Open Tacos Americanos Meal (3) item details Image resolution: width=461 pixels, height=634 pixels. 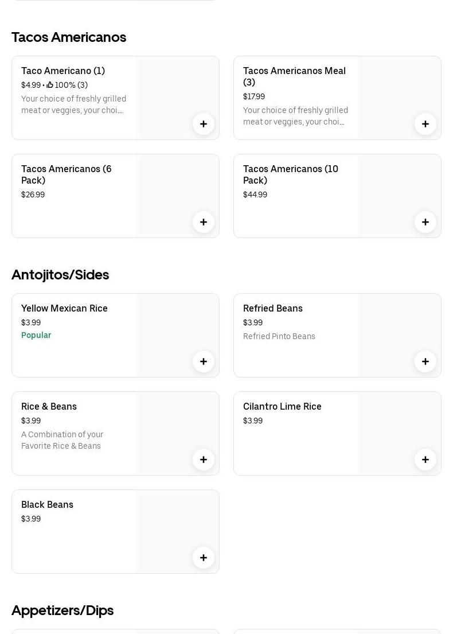[x=294, y=76]
